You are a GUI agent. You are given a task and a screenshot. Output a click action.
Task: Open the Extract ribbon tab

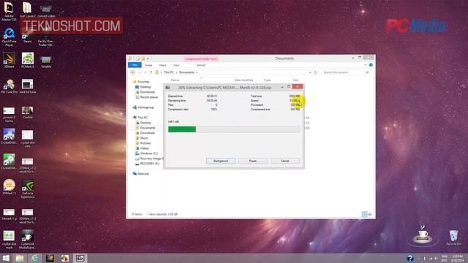pyautogui.click(x=201, y=65)
